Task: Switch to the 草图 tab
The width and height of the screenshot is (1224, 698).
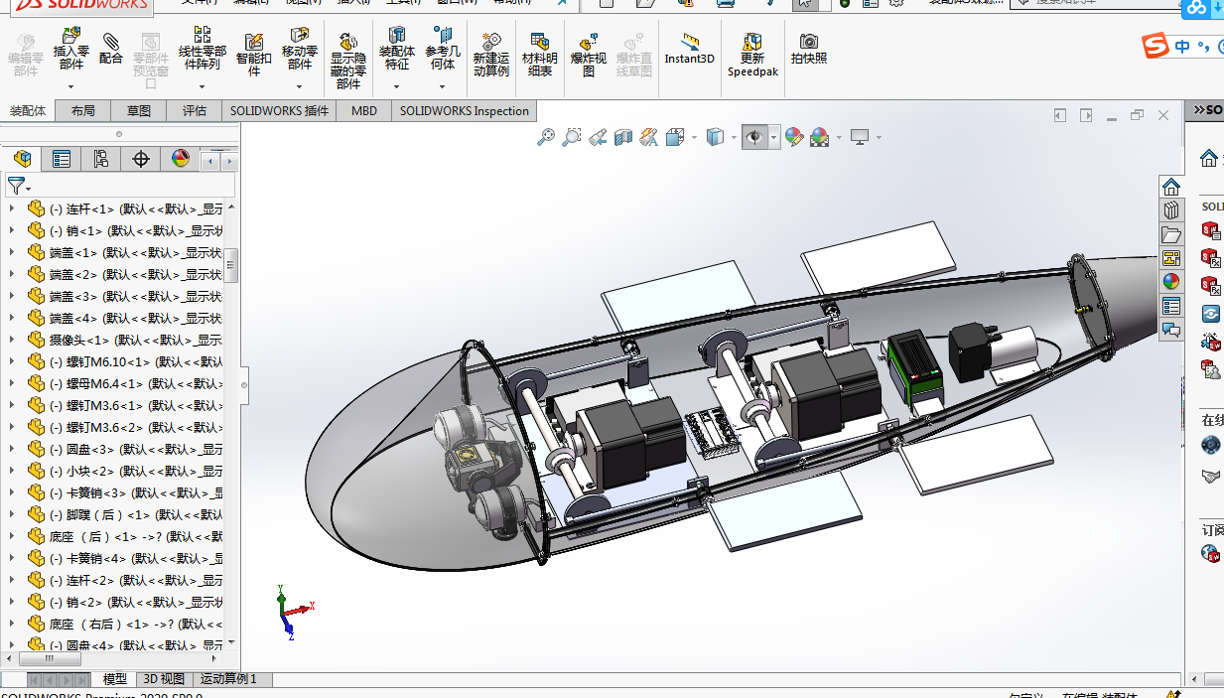Action: click(x=139, y=111)
